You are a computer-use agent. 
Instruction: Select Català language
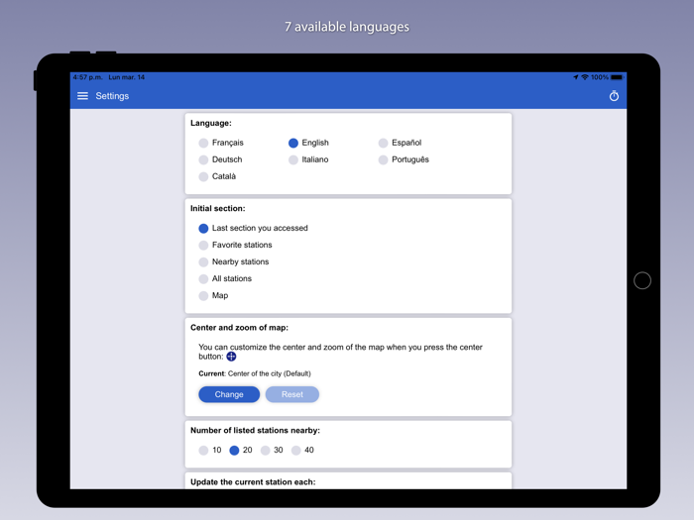[217, 176]
